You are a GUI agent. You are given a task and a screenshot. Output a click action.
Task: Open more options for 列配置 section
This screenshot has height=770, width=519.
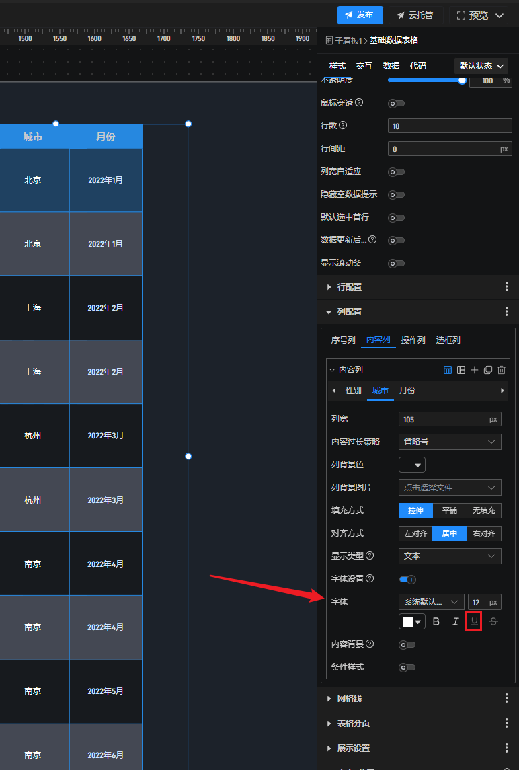click(x=507, y=312)
